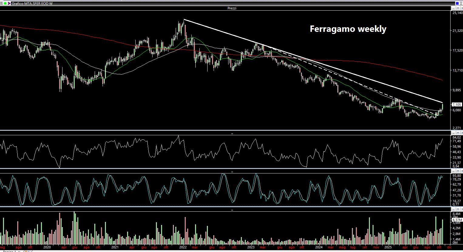The width and height of the screenshot is (463, 252).
Task: Click the 8,4M volume scale value
Action: 456,214
